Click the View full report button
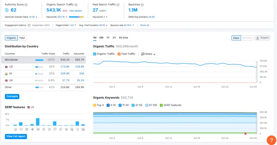This screenshot has width=277, height=145. point(16,136)
